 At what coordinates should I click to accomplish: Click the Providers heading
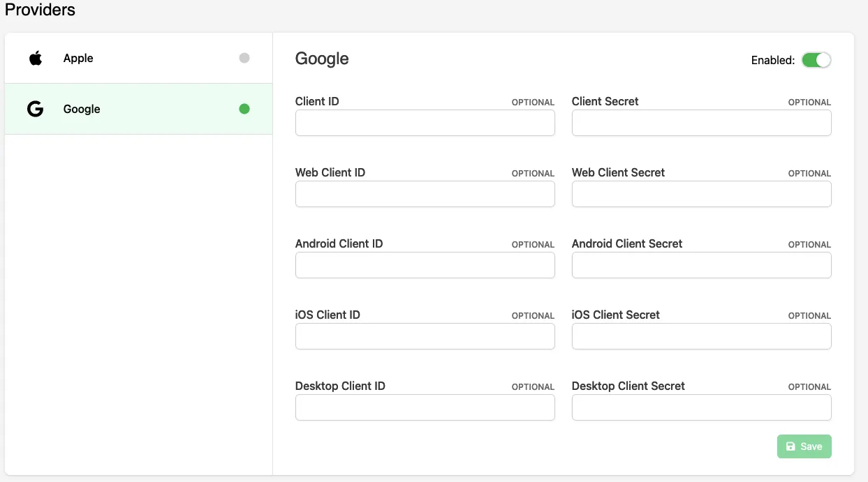coord(40,10)
